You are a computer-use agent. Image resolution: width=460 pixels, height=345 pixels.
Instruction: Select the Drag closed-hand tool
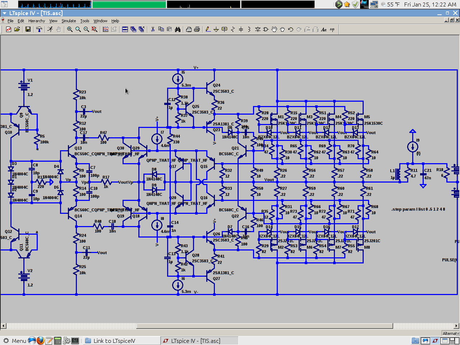coord(282,29)
